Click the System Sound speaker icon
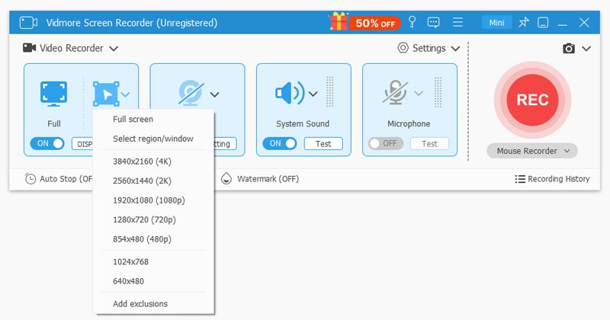 (x=289, y=94)
